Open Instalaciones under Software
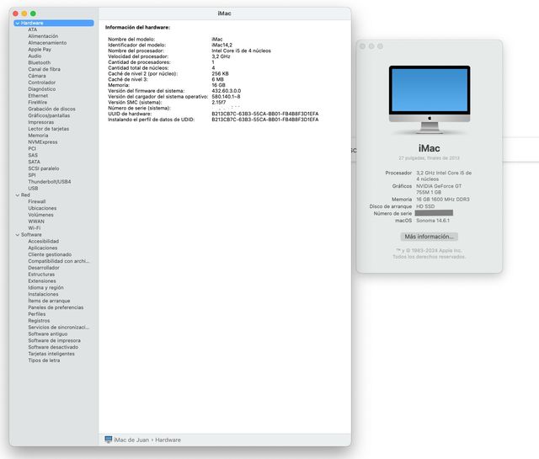539x459 pixels. tap(43, 294)
